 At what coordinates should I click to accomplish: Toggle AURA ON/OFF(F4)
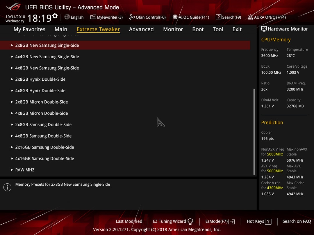tap(267, 17)
